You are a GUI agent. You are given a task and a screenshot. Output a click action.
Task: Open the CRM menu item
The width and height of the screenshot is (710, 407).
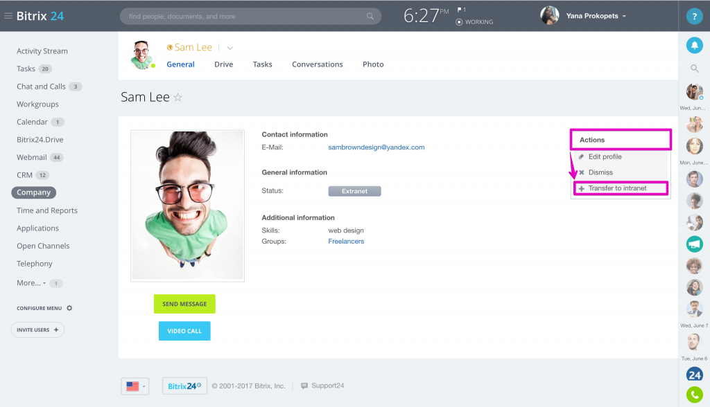click(x=24, y=175)
